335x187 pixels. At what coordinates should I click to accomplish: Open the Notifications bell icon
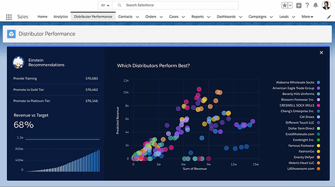point(315,5)
